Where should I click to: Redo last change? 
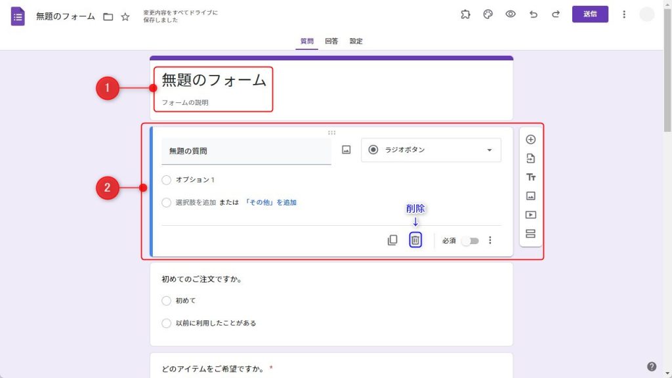[555, 14]
